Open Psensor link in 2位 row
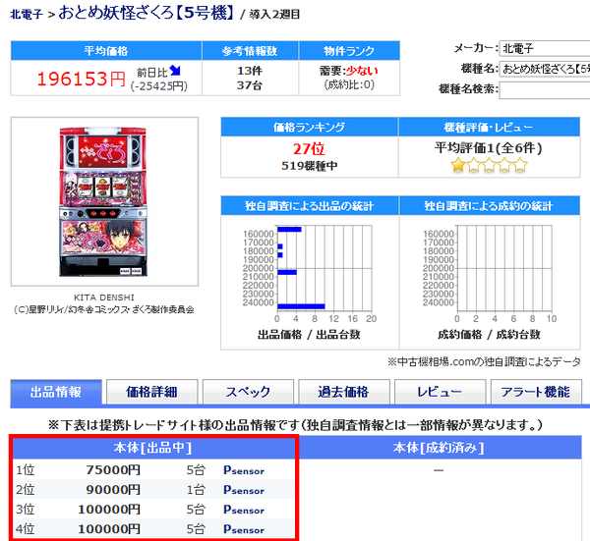 tap(244, 490)
